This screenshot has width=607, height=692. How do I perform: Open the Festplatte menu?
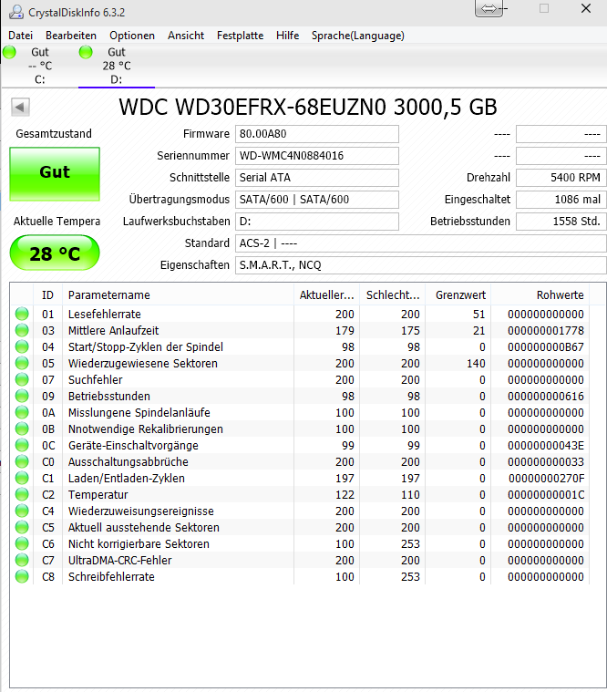[x=240, y=36]
